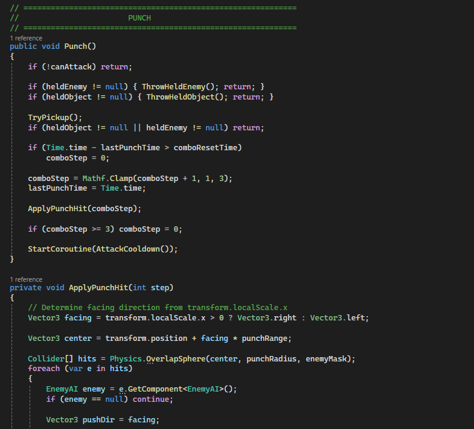Click the PUNCH header comment text
474x429 pixels.
tap(139, 18)
